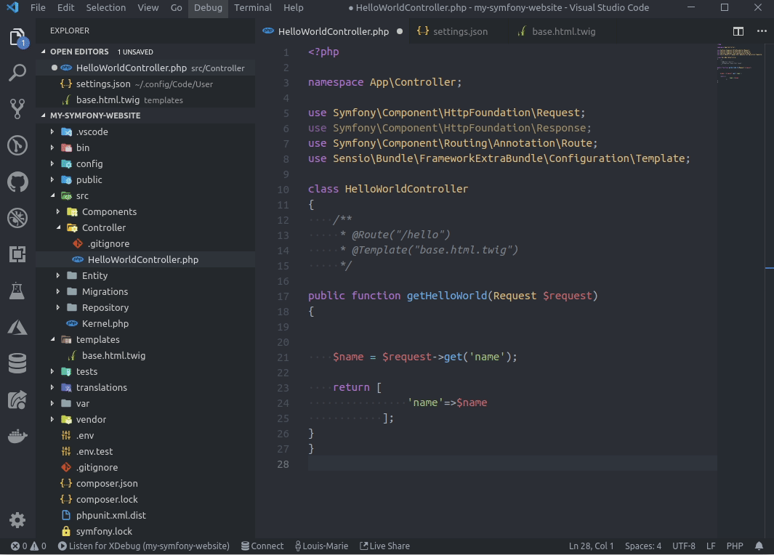Open the Manage gear icon

click(17, 520)
